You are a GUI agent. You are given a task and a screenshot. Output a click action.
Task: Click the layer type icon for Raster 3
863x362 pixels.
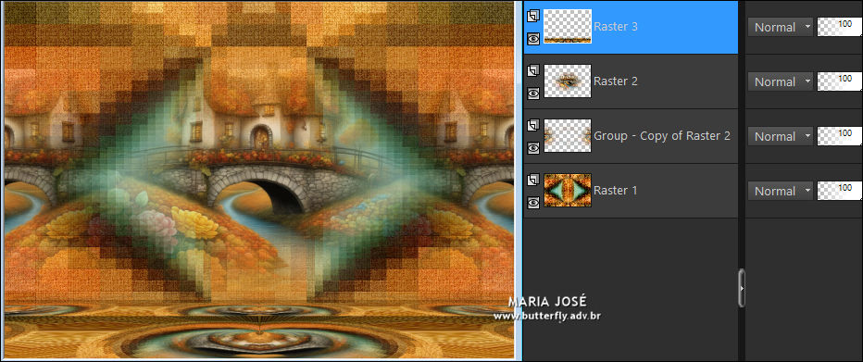[x=532, y=17]
